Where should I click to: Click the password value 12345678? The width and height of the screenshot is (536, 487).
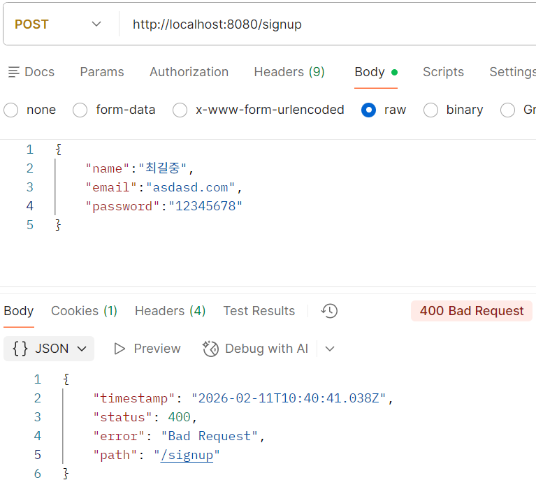pos(205,206)
